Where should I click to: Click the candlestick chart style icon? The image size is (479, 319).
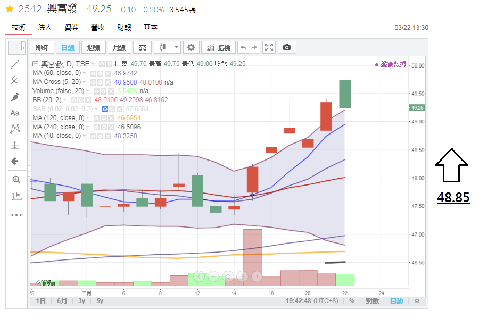[163, 48]
